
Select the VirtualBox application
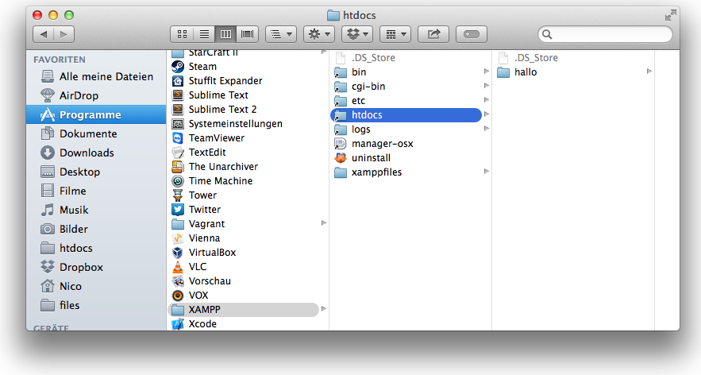pos(211,253)
